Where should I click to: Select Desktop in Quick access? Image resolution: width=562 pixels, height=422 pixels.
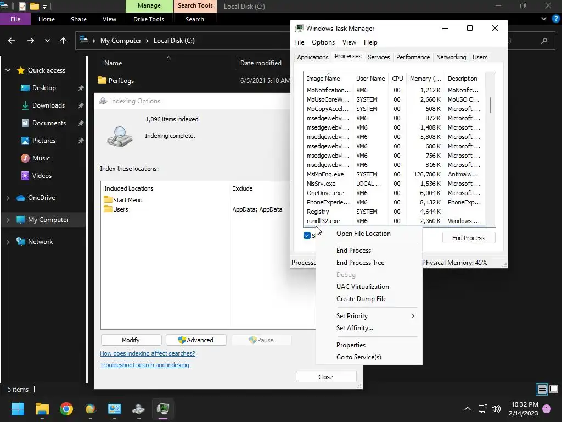point(44,88)
